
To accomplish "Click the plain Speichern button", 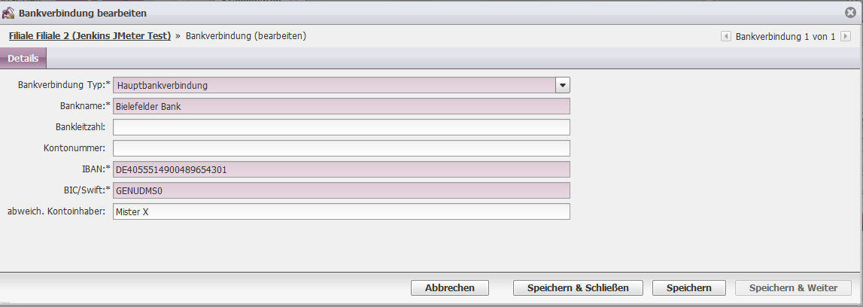I will 688,287.
